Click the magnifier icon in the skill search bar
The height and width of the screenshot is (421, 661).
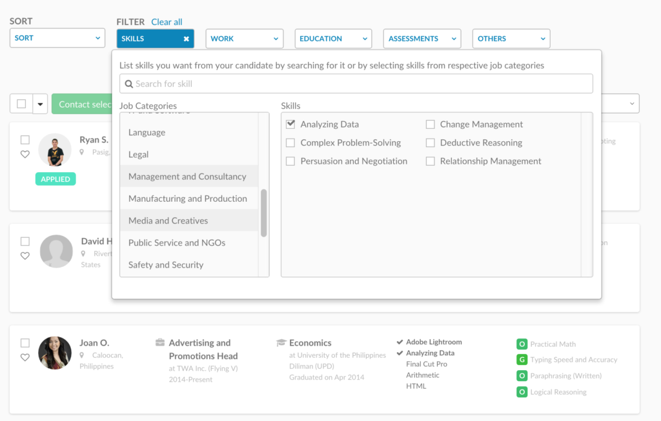[128, 83]
